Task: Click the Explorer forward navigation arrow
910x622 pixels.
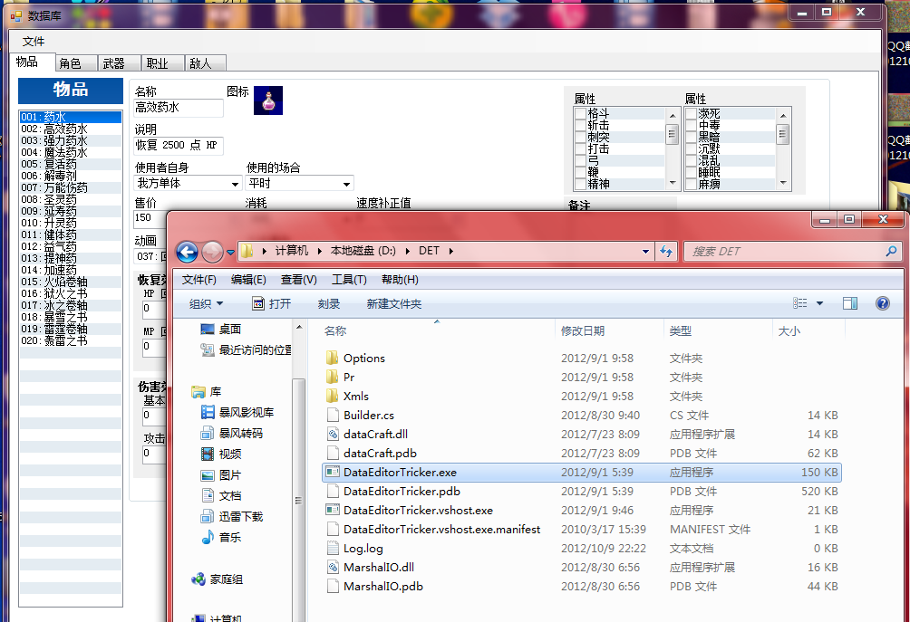Action: [212, 252]
